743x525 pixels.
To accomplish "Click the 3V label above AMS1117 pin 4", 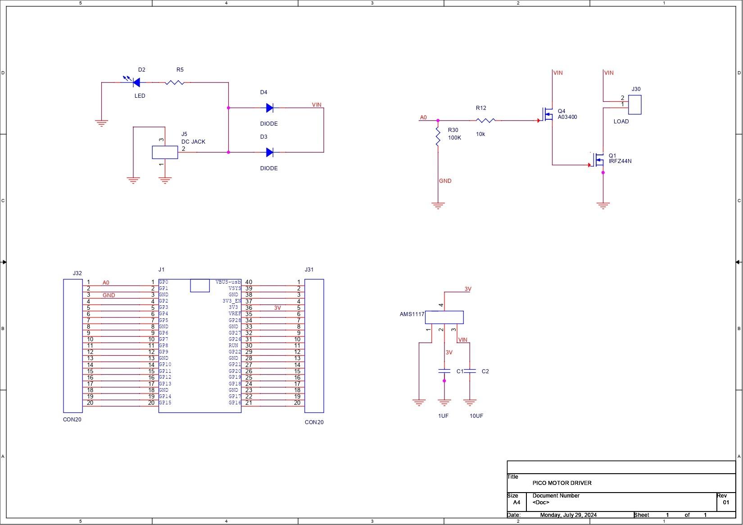I will (x=468, y=289).
